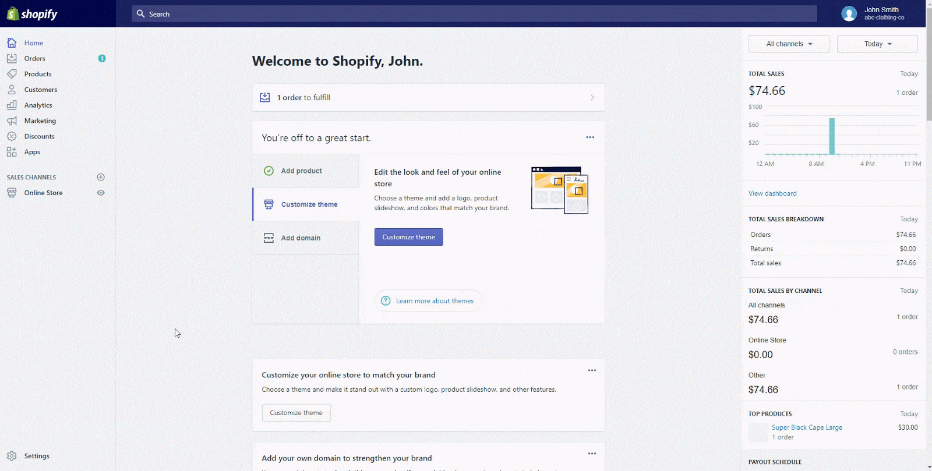Click the Learn more question mark icon
Screen dimensions: 932x471
point(386,301)
